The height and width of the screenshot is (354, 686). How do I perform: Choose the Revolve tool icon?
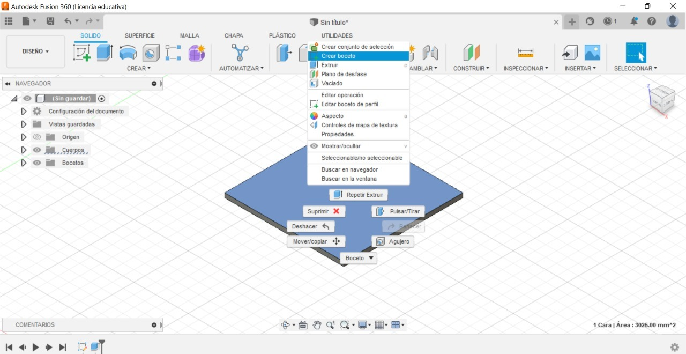click(128, 53)
